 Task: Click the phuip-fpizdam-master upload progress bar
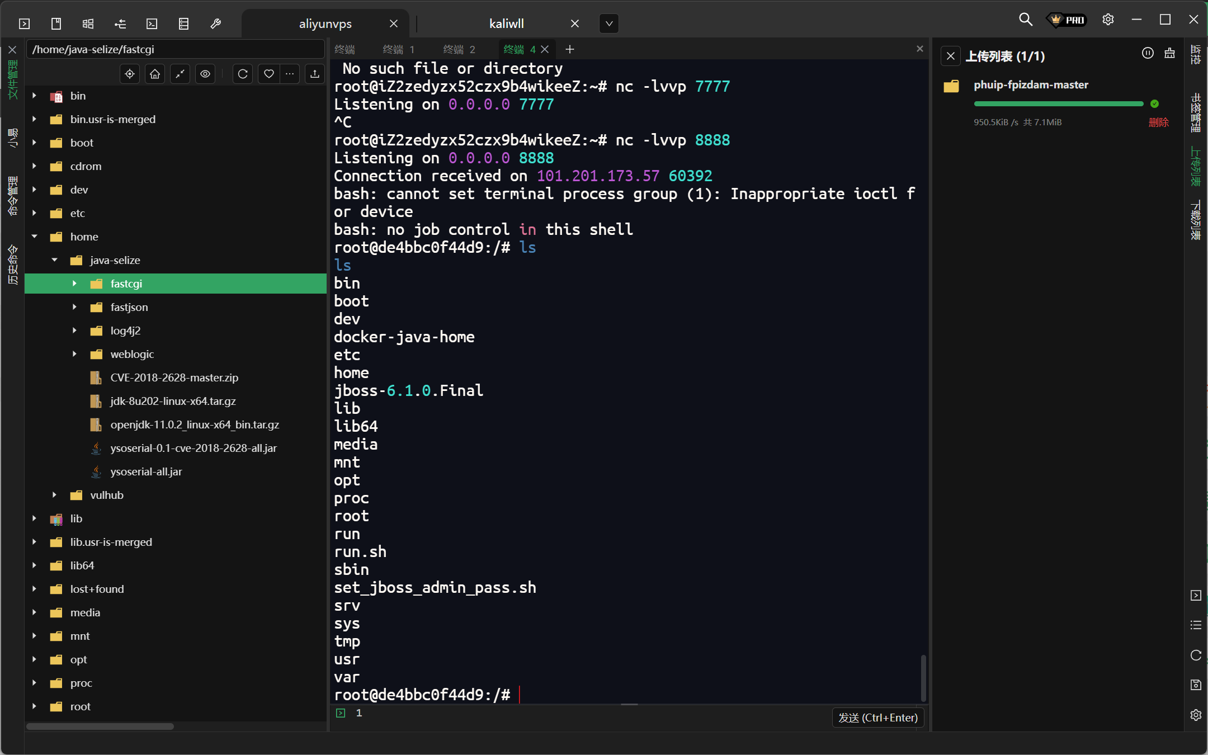point(1058,104)
